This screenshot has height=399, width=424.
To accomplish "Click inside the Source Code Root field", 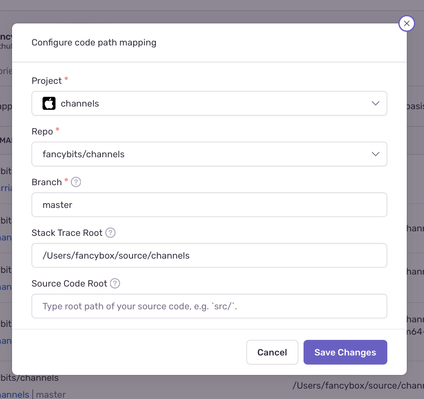I will pos(209,306).
